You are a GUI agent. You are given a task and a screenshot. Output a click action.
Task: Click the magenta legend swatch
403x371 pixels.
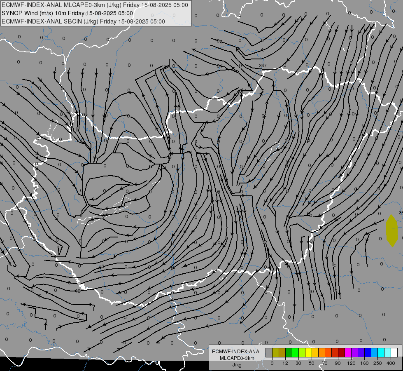pyautogui.click(x=348, y=352)
